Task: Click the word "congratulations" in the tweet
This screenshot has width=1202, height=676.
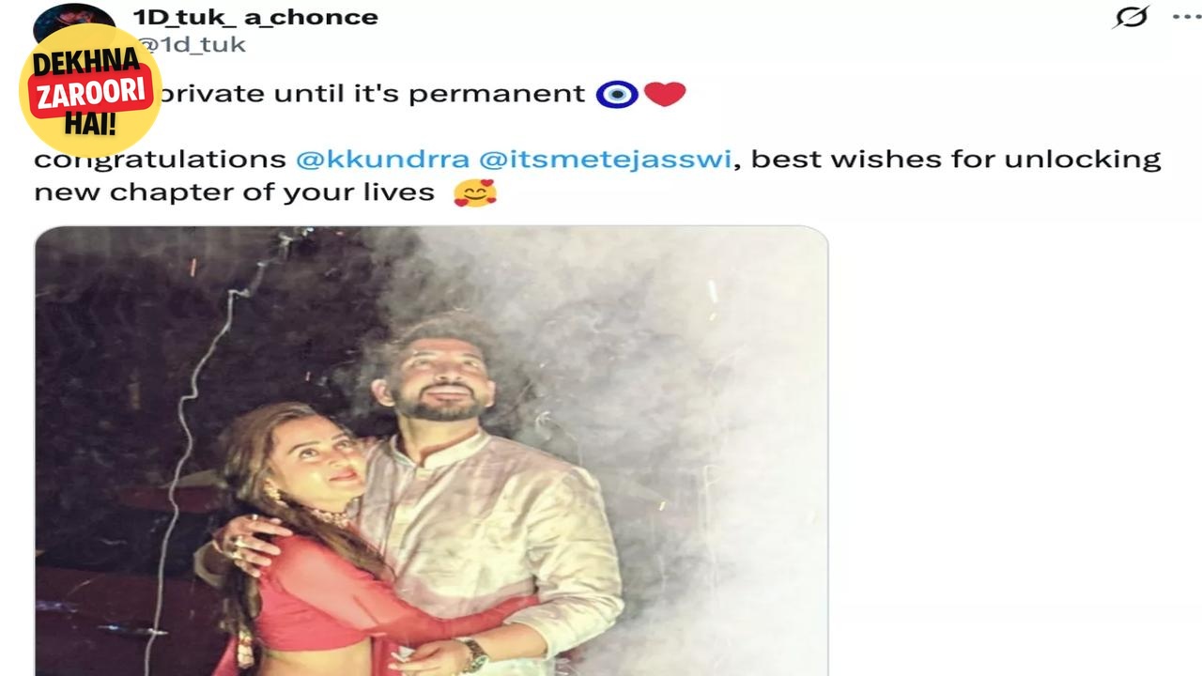Action: [161, 160]
